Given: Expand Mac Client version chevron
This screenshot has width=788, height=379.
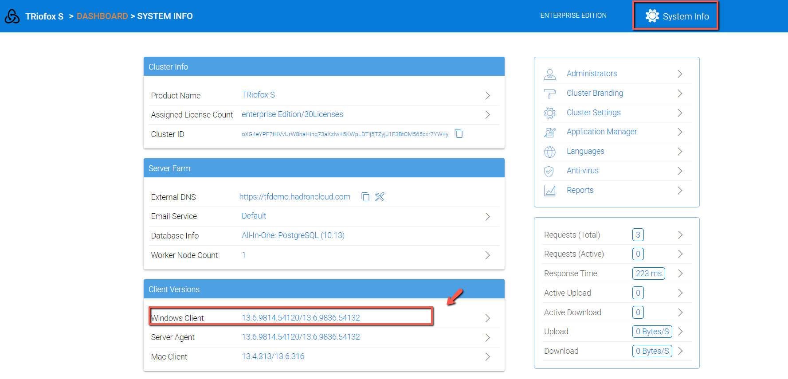Looking at the screenshot, I should click(487, 357).
